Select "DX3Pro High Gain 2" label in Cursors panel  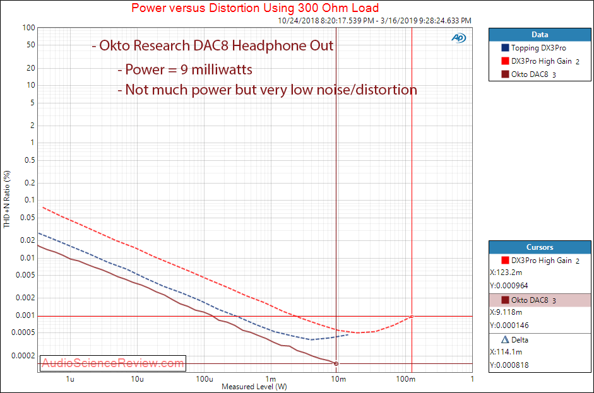tap(545, 261)
